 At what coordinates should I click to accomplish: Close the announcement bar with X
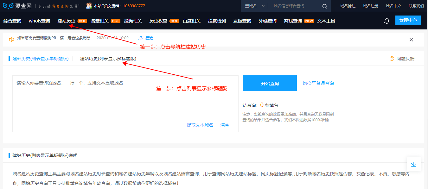(411, 40)
